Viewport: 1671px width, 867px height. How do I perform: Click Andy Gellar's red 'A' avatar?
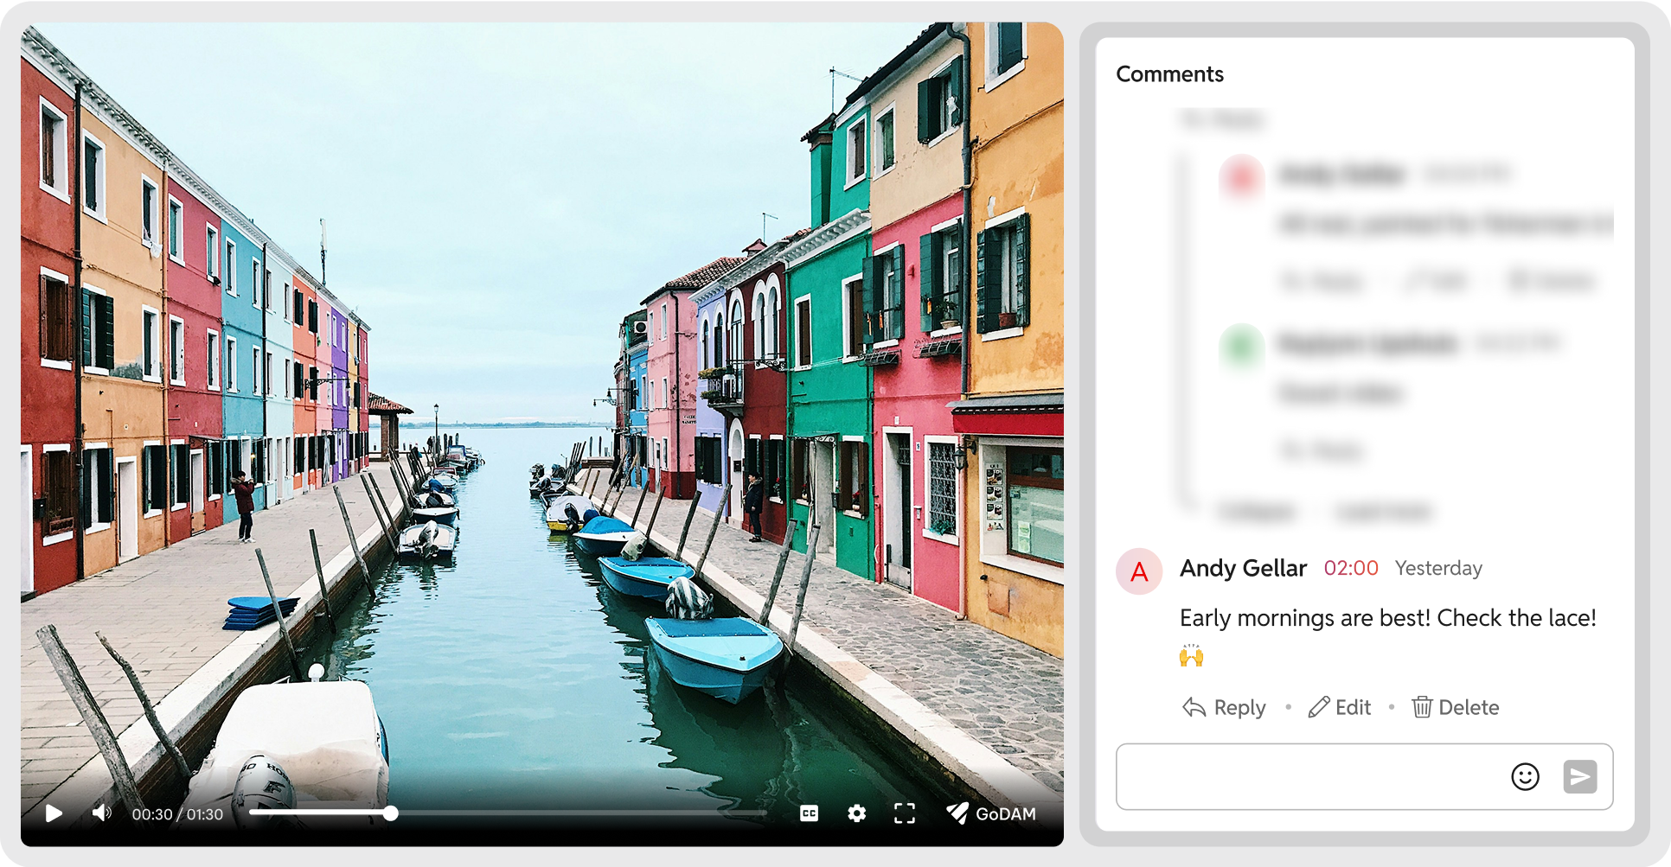coord(1139,571)
